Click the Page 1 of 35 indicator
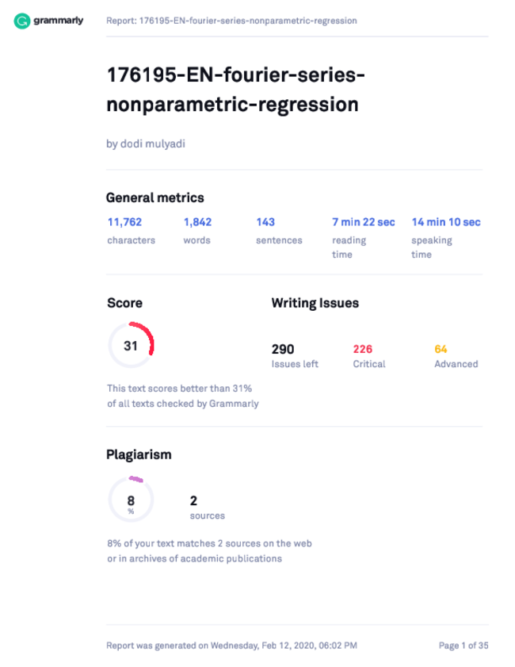The height and width of the screenshot is (667, 515). [x=463, y=646]
